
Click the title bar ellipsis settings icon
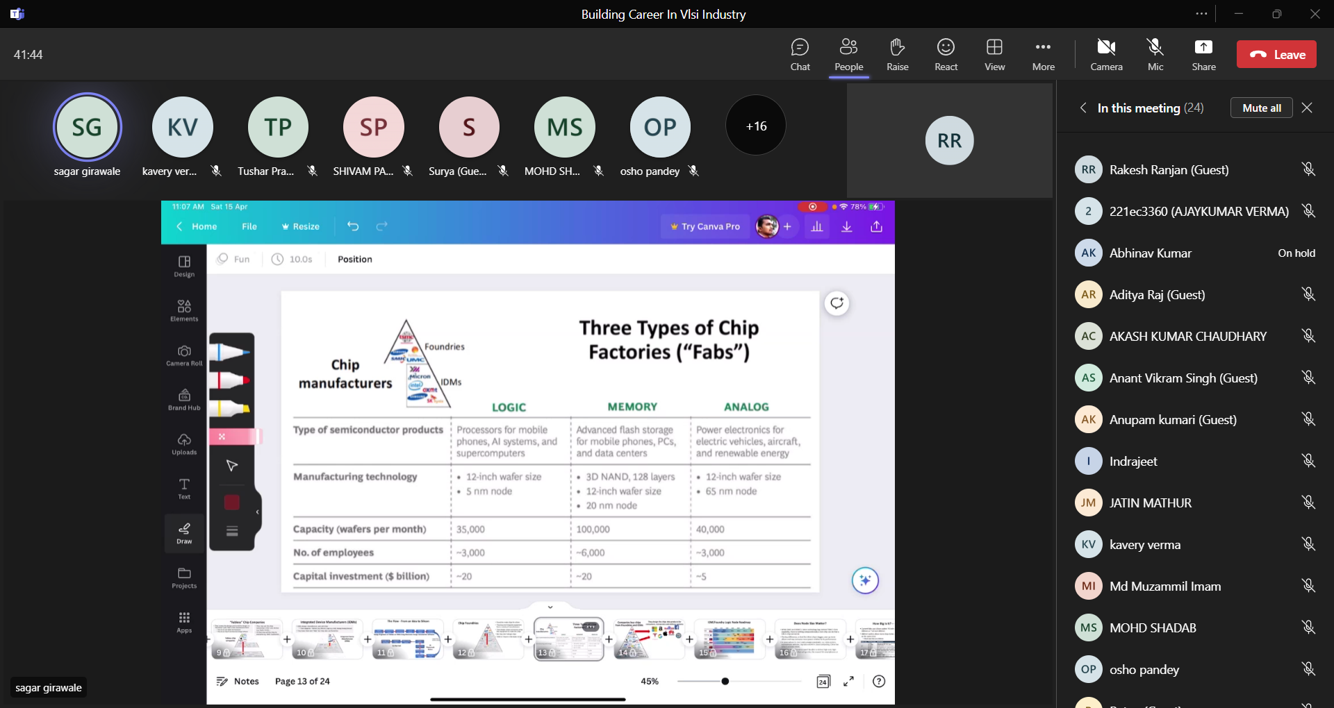point(1201,14)
